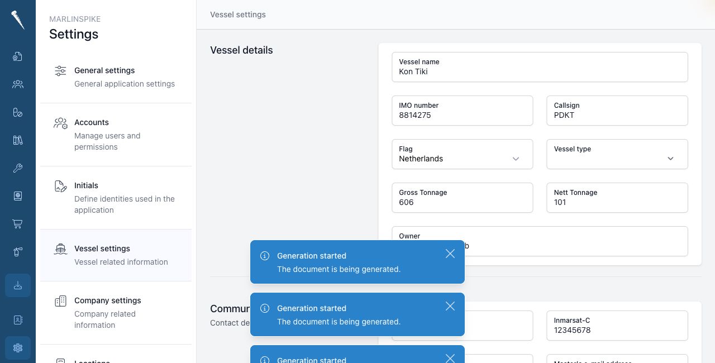Image resolution: width=715 pixels, height=363 pixels.
Task: Click the Callsign field
Action: [x=617, y=111]
